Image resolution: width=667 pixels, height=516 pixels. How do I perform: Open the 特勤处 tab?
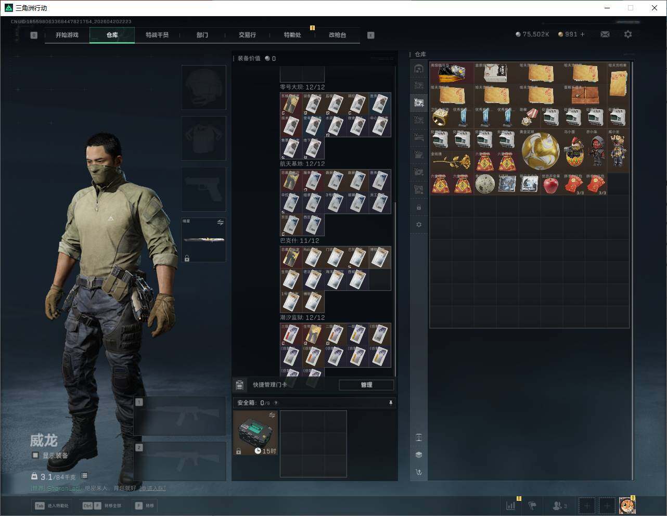pyautogui.click(x=292, y=35)
